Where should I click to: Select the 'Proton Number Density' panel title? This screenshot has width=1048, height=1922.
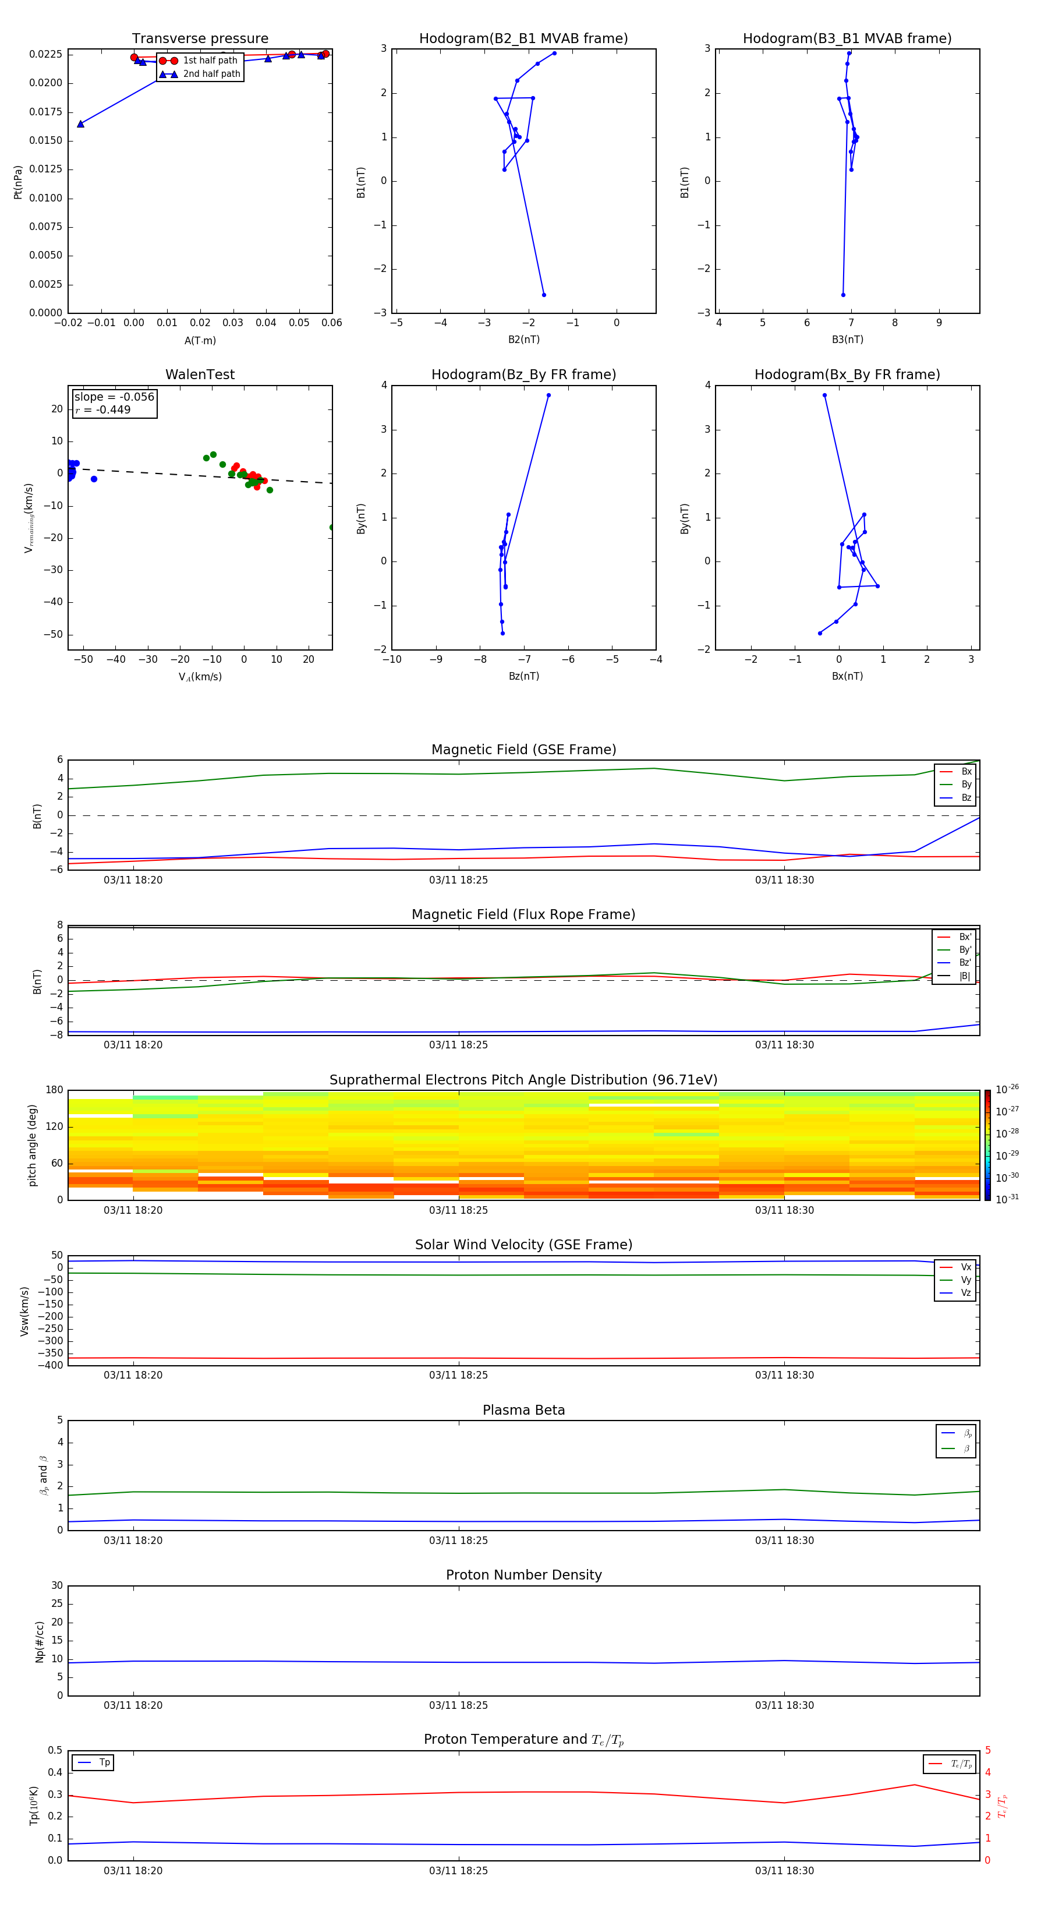pos(523,1575)
